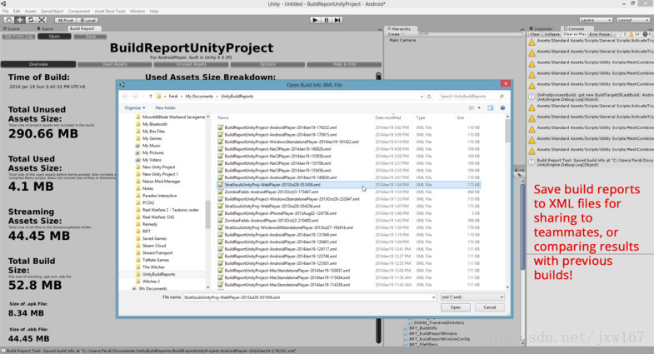Toggle warning message filter in Console

[x=634, y=34]
